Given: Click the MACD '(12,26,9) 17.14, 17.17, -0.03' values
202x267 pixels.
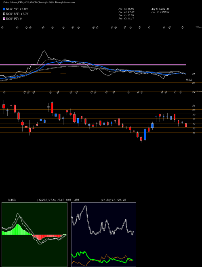Looking at the screenshot, I should pyautogui.click(x=53, y=200).
